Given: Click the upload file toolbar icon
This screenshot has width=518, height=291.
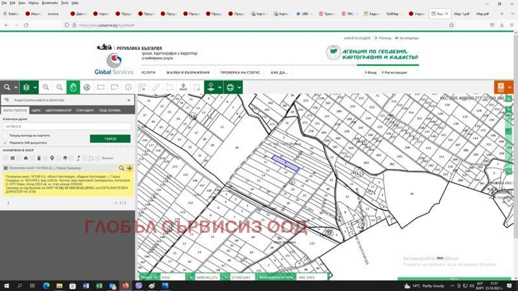Looking at the screenshot, I should tap(183, 87).
